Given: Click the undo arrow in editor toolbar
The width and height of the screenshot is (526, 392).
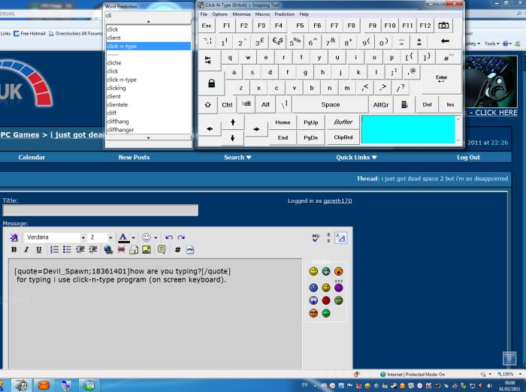Looking at the screenshot, I should pos(169,237).
